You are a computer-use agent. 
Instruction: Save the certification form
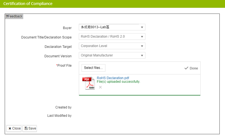point(30,128)
